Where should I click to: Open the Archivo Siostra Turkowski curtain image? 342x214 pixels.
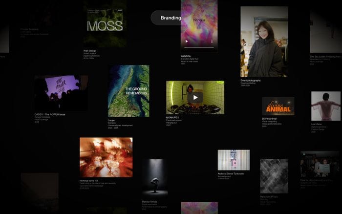tap(234, 160)
